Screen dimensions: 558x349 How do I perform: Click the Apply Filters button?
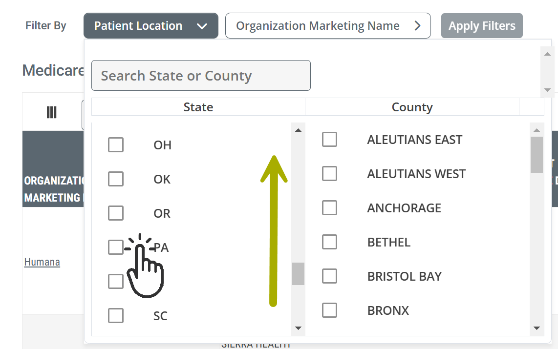pyautogui.click(x=482, y=25)
